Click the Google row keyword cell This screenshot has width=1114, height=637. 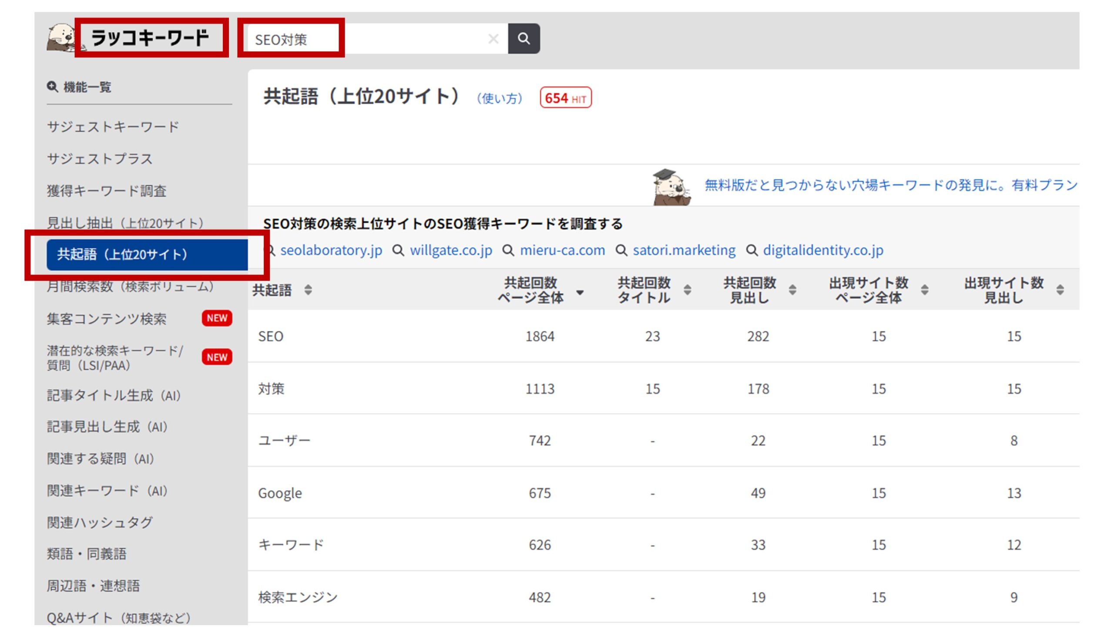coord(280,493)
